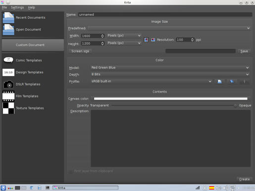Click the middle of the Opacity slider track
Image resolution: width=255 pixels, height=191 pixels.
[x=174, y=105]
